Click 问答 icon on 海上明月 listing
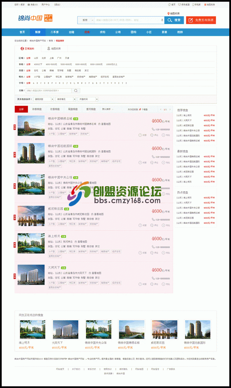The height and width of the screenshot is (388, 231). [140, 253]
